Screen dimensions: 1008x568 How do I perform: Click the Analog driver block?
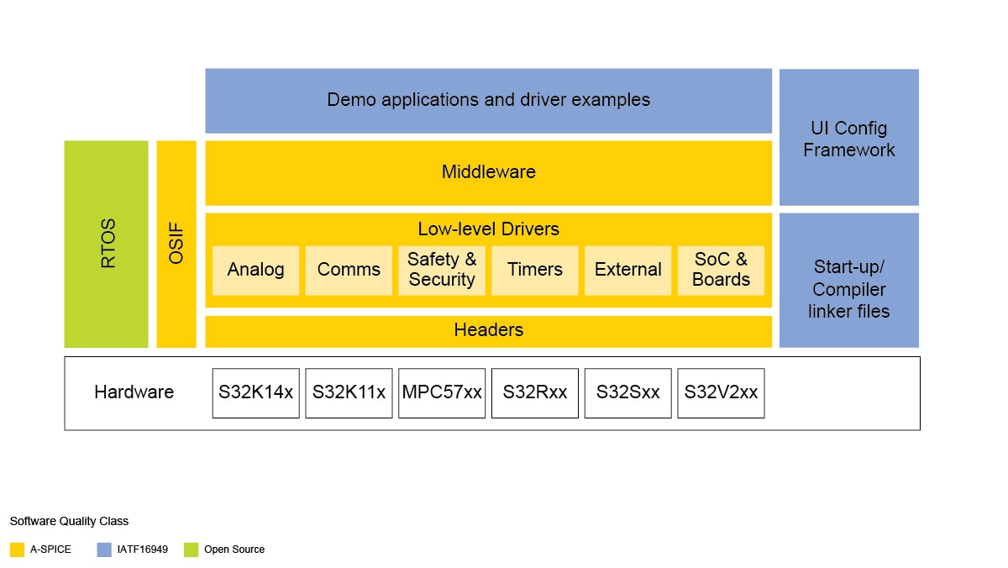pyautogui.click(x=255, y=270)
